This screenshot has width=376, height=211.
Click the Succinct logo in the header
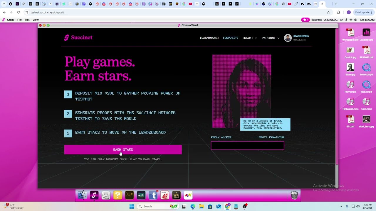coord(78,38)
